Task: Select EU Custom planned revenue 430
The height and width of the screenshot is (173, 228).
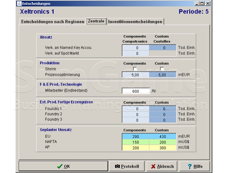Action: pos(163,136)
